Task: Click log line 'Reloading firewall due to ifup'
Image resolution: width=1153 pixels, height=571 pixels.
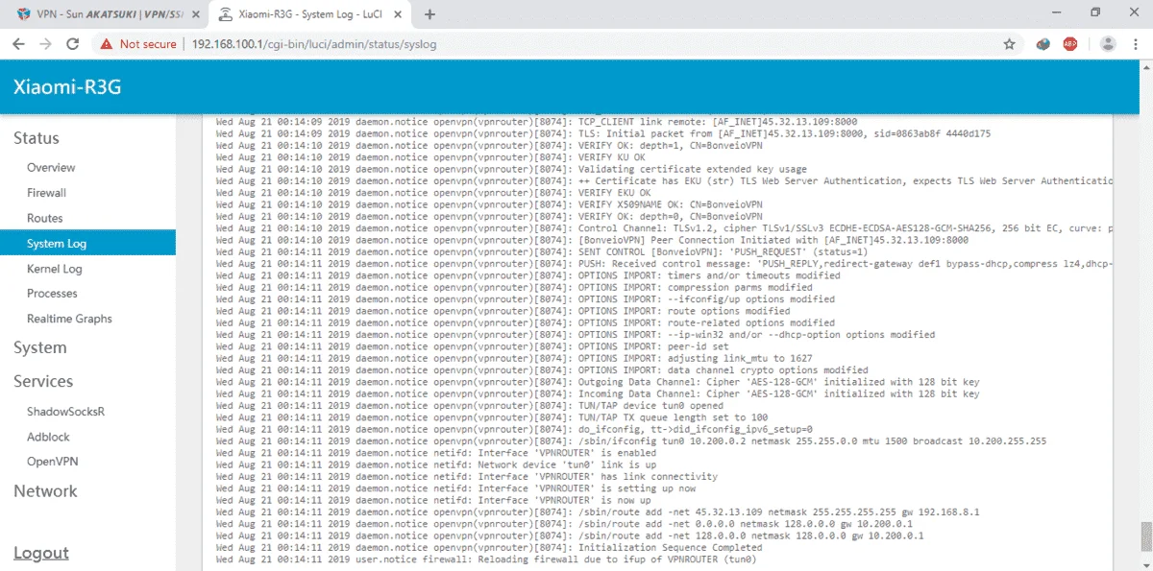Action: click(486, 559)
